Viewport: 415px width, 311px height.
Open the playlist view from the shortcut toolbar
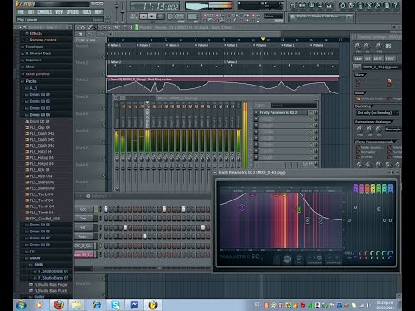pos(293,5)
